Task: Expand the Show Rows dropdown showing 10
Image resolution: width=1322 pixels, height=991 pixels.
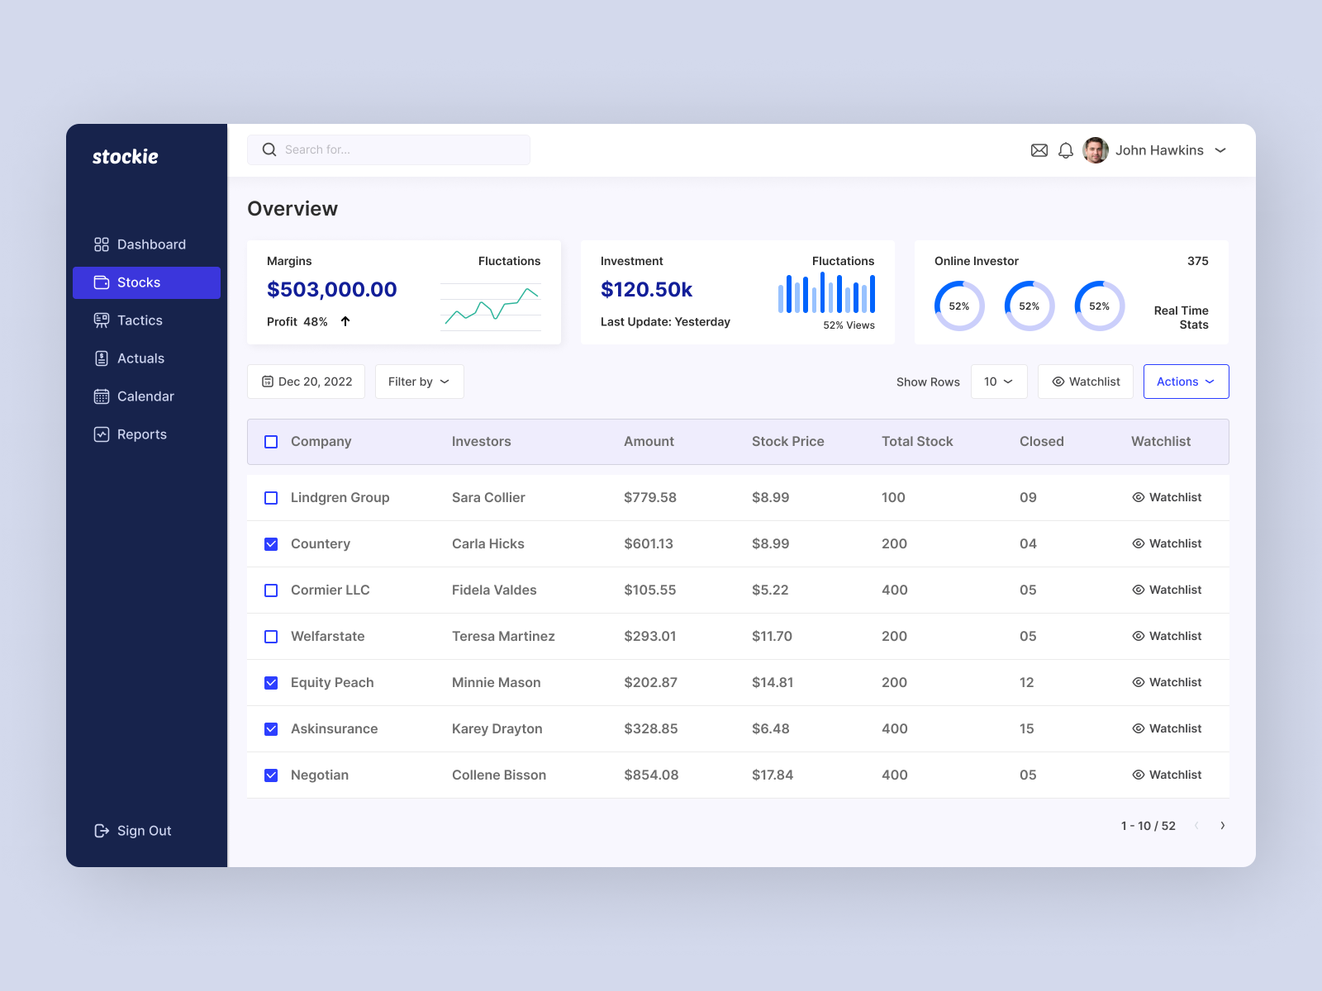Action: (x=998, y=382)
